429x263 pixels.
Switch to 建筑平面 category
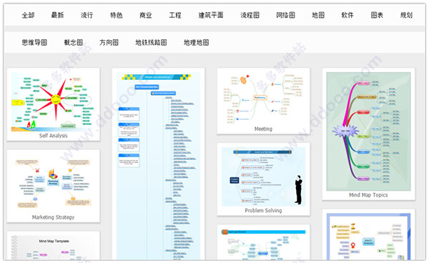point(211,15)
